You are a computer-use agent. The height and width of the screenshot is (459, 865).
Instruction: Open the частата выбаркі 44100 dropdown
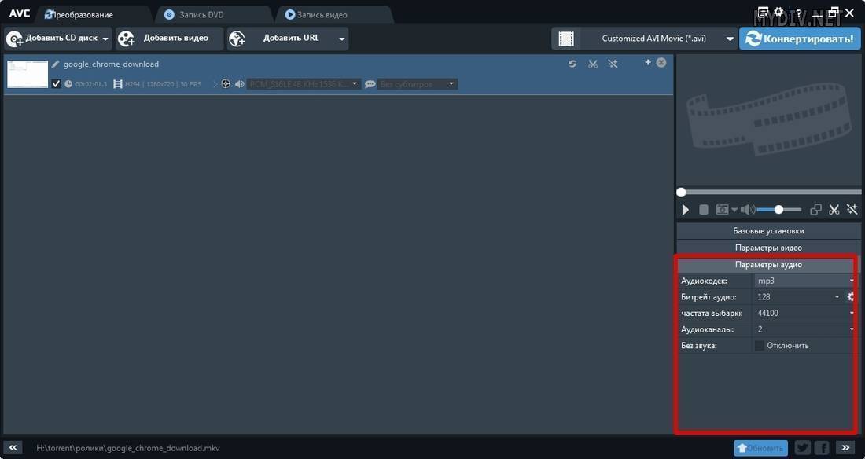[804, 313]
